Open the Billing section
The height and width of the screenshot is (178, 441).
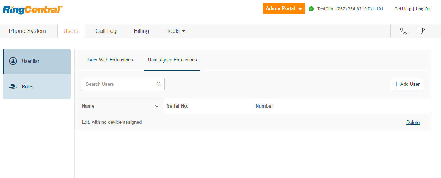[142, 31]
